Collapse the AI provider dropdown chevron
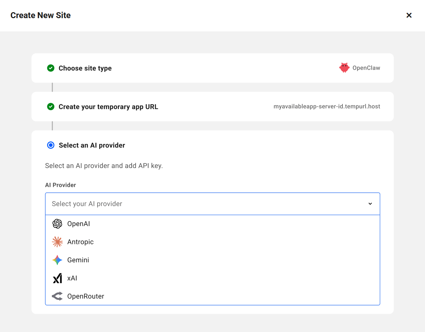 (370, 204)
